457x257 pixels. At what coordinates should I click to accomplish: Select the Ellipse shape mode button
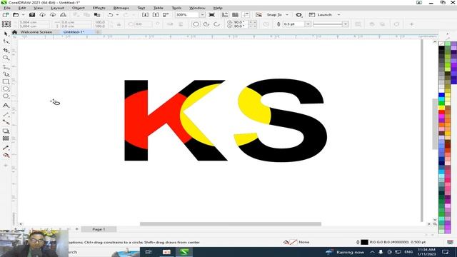tap(196, 24)
